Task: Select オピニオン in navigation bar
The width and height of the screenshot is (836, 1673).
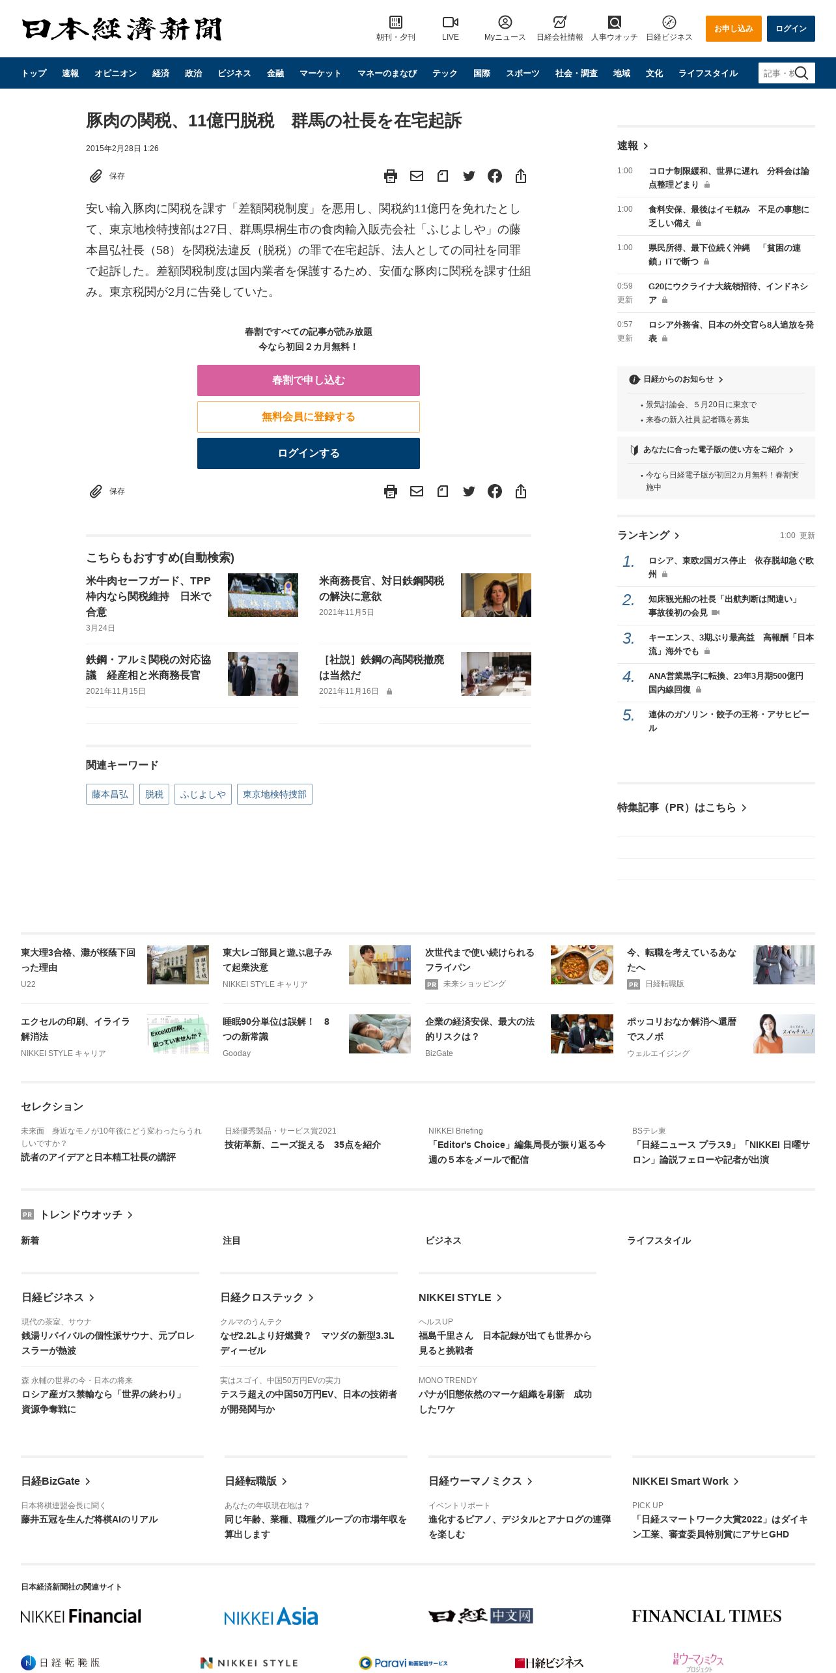Action: point(115,73)
